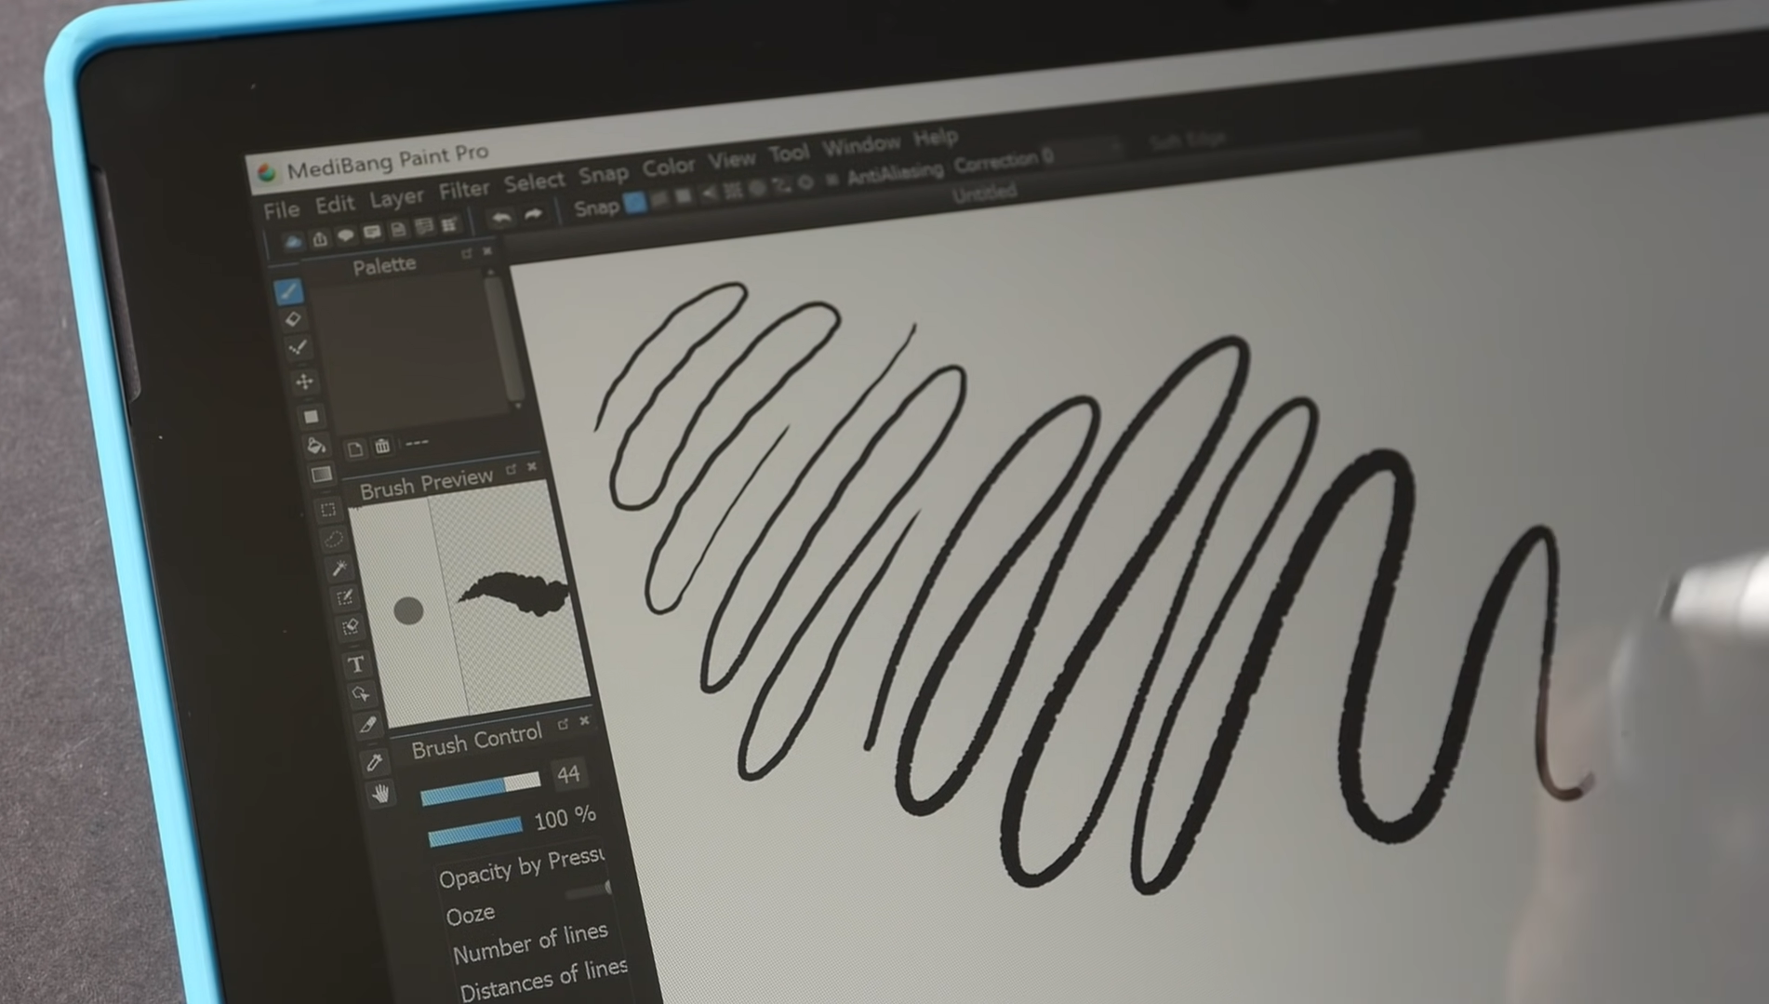Click the Number of lines label

click(530, 944)
